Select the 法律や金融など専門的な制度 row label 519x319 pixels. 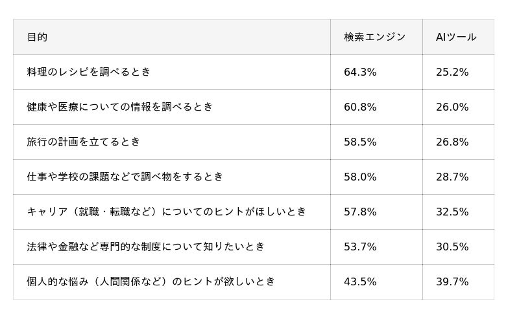[146, 247]
